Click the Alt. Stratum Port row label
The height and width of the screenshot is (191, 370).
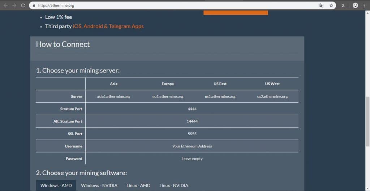68,121
